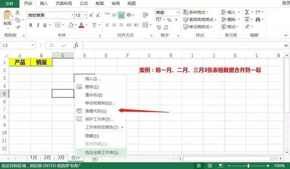This screenshot has height=169, width=290.
Task: Toggle Underline formatting
Action: click(x=45, y=25)
